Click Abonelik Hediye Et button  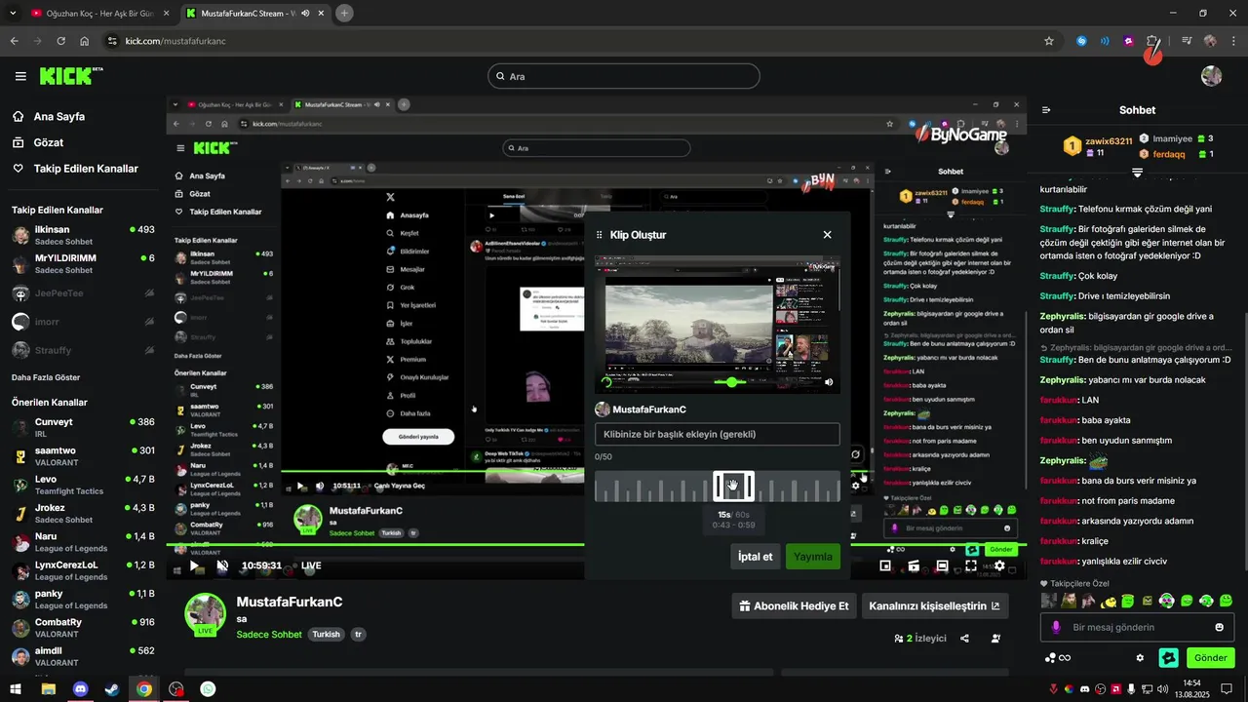pos(794,605)
